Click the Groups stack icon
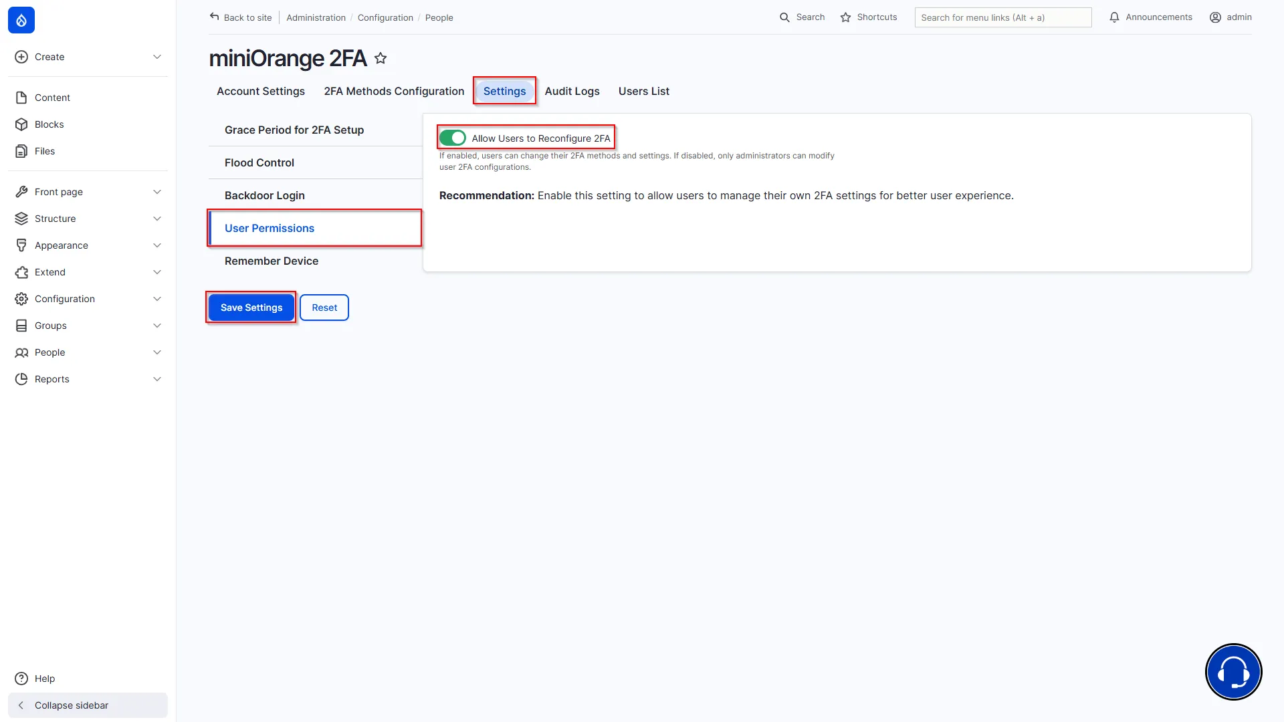Image resolution: width=1284 pixels, height=722 pixels. pyautogui.click(x=21, y=326)
